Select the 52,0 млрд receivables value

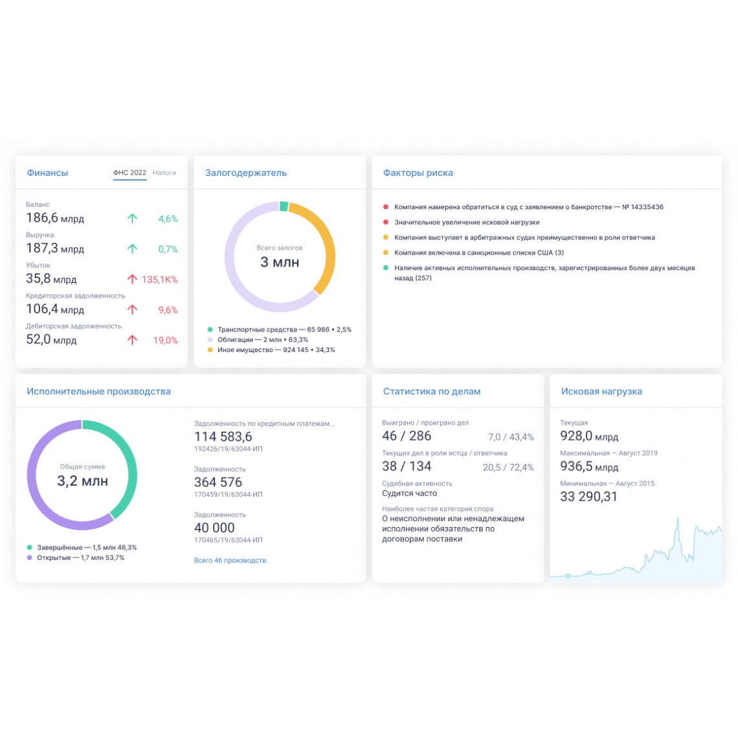[x=51, y=339]
